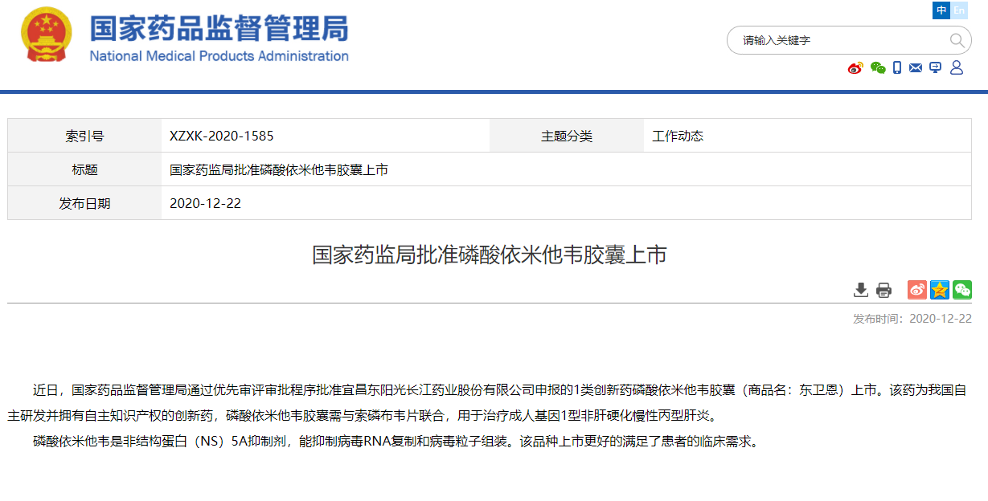Open the green WeChat icon in the header
The width and height of the screenshot is (988, 501).
click(x=878, y=68)
